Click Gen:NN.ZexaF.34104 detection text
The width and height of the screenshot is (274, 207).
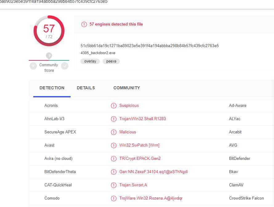click(153, 172)
